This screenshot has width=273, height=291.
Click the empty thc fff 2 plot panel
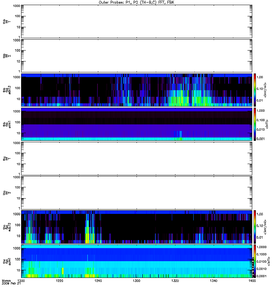point(136,193)
